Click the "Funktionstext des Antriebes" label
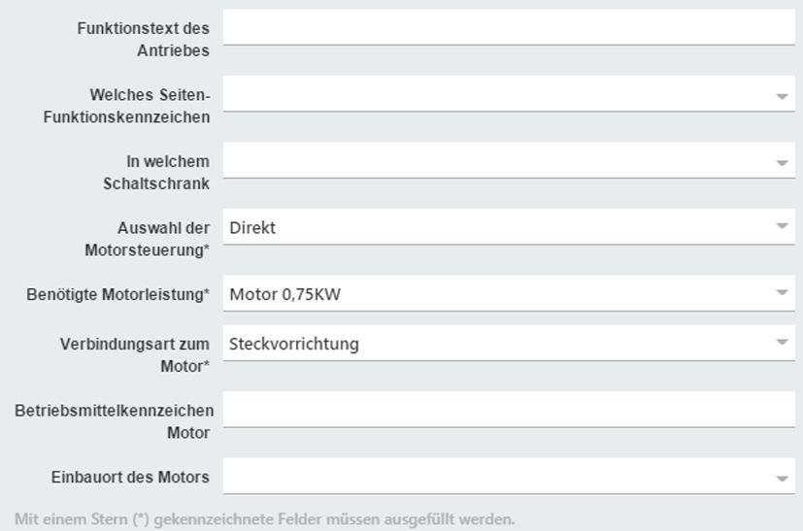 [x=144, y=40]
